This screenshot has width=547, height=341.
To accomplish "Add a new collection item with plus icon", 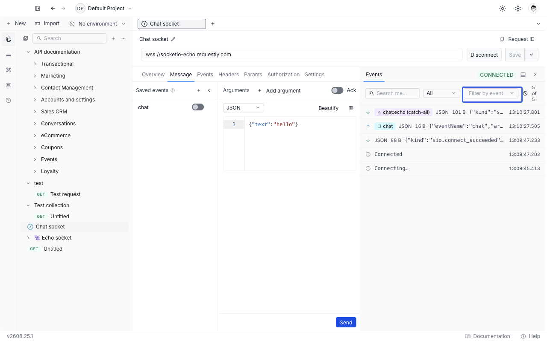I will (x=113, y=38).
